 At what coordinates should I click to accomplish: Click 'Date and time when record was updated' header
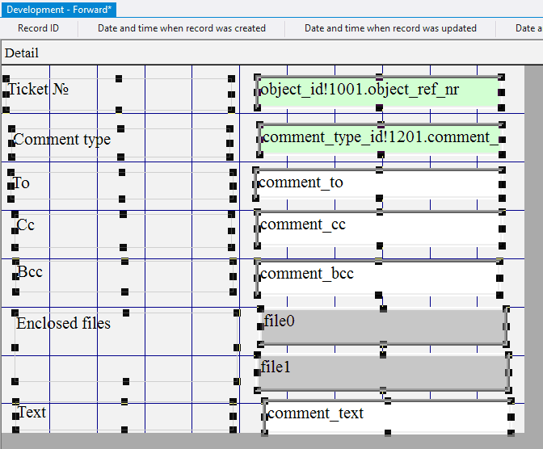[390, 28]
